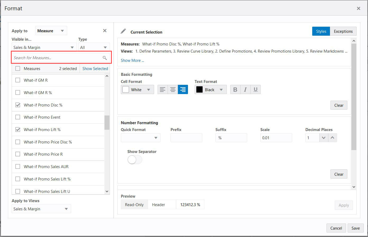Open the Text Format Black color dropdown

click(x=211, y=90)
